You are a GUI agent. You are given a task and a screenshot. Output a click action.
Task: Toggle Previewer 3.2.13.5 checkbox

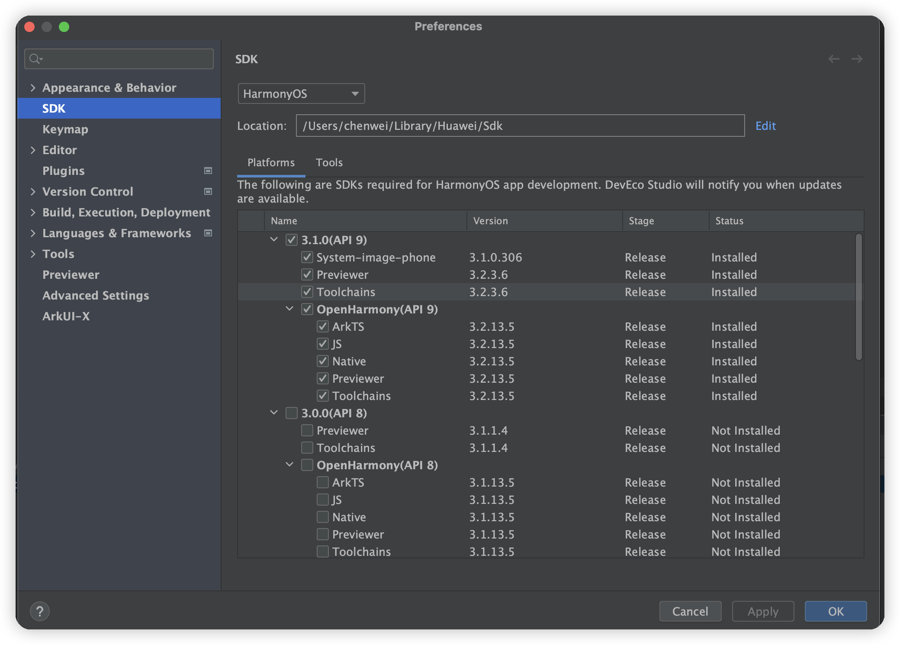tap(322, 378)
